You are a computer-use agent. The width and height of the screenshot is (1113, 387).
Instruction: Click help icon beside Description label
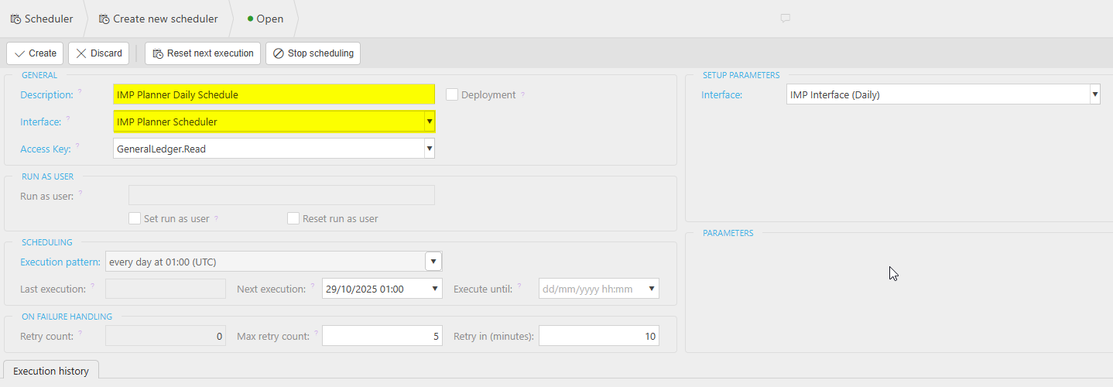click(x=80, y=92)
